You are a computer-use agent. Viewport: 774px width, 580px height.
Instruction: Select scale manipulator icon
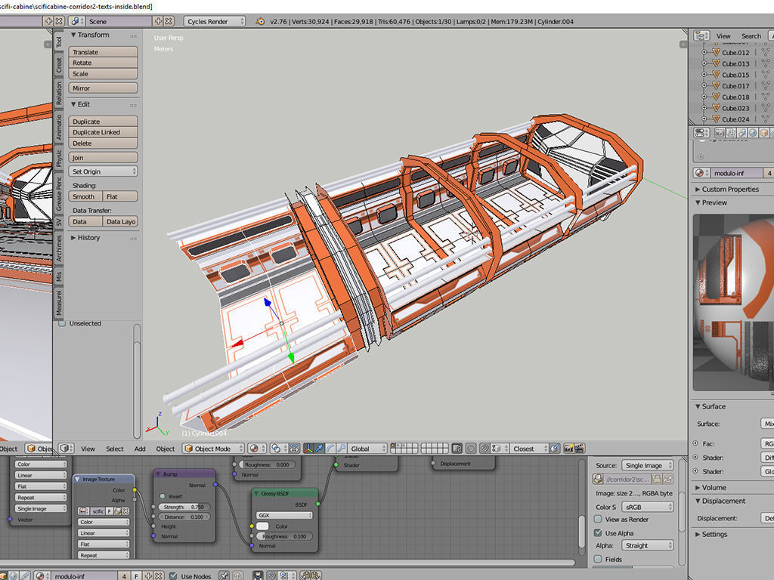(x=342, y=449)
